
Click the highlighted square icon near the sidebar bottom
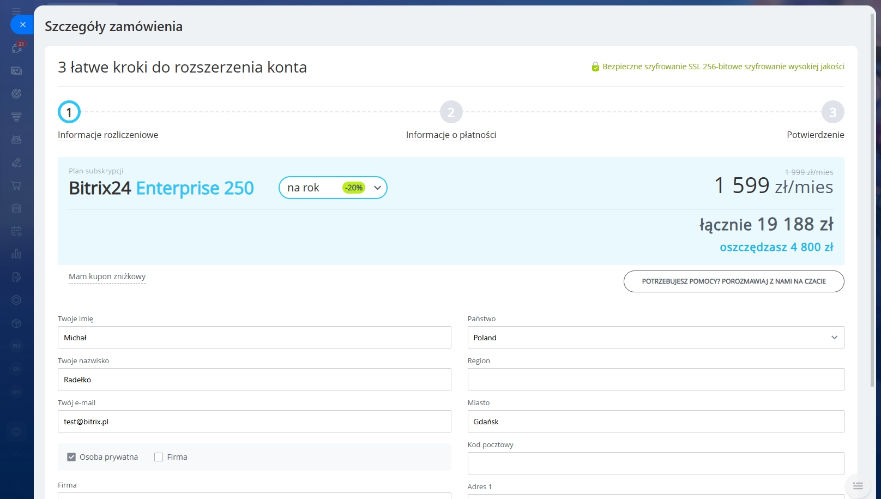(x=16, y=432)
